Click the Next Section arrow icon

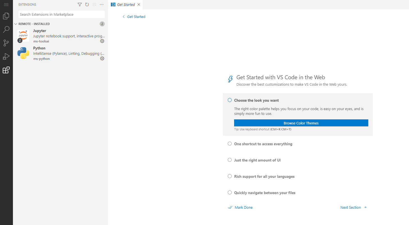[x=365, y=207]
